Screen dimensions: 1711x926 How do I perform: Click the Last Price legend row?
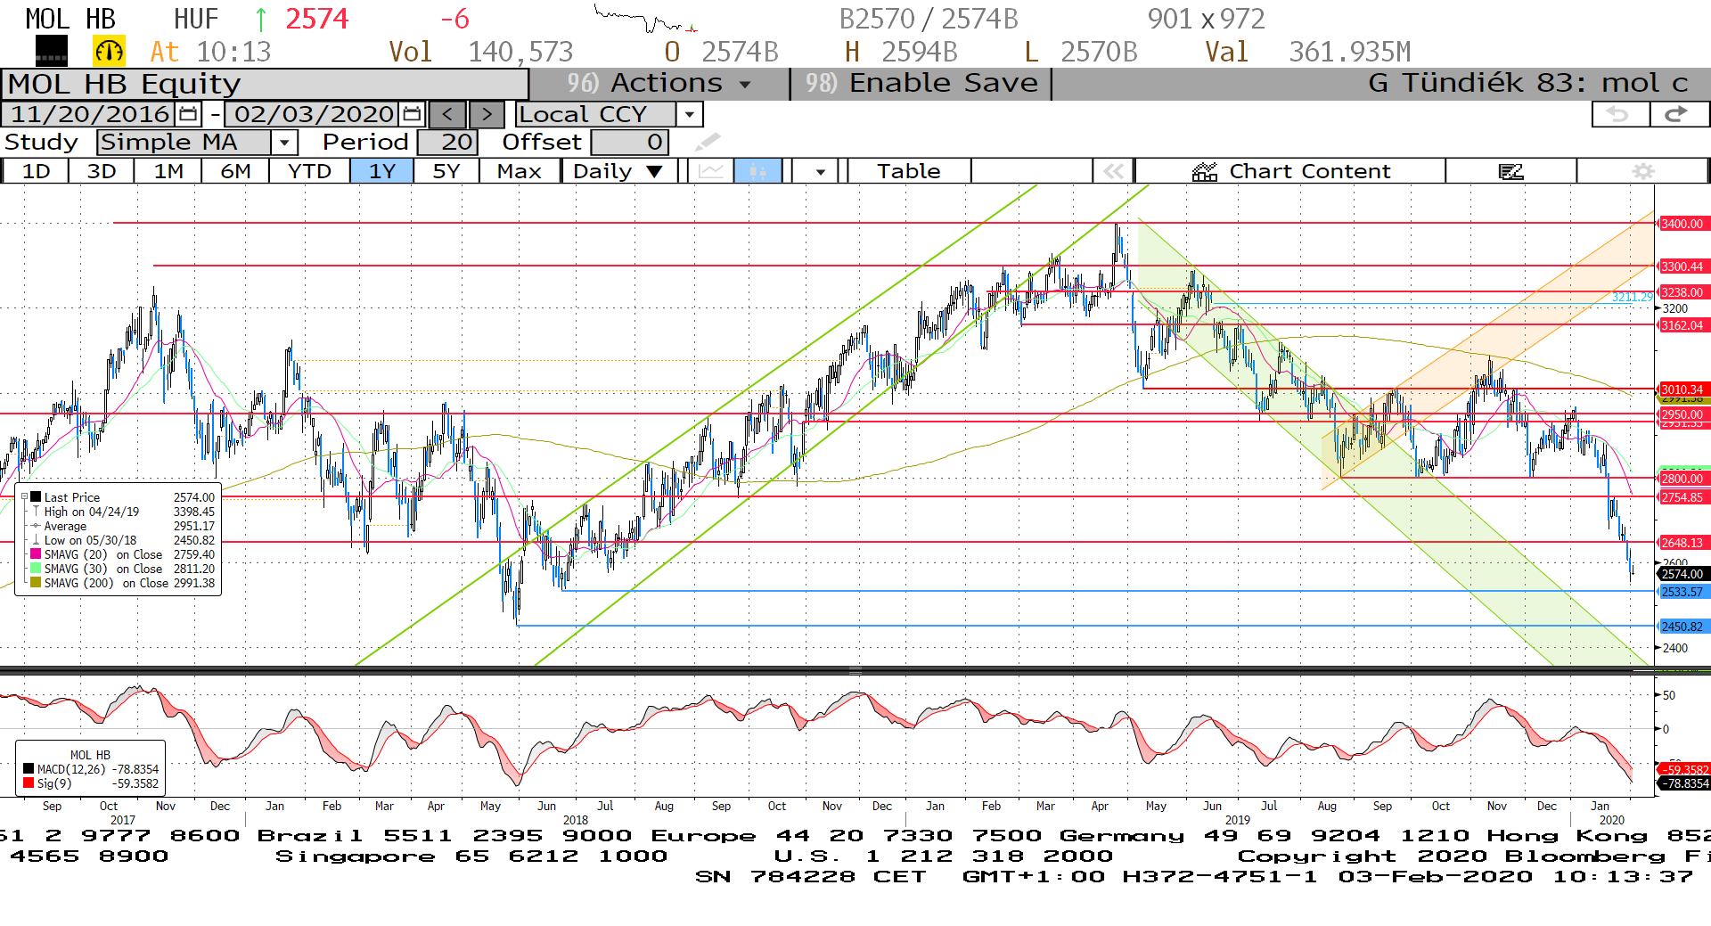pos(123,497)
